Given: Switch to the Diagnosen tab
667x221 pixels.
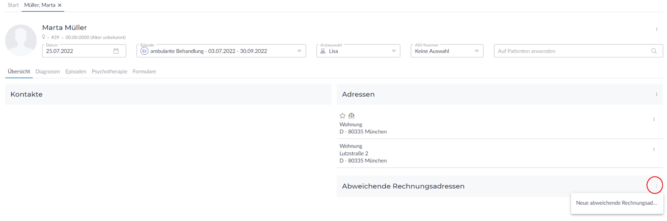Looking at the screenshot, I should pyautogui.click(x=48, y=71).
